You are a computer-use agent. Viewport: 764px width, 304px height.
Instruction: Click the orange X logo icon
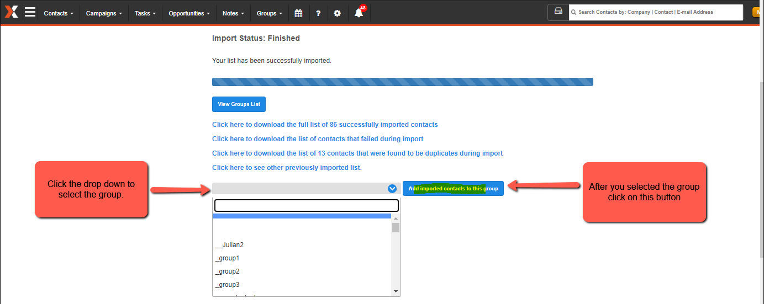pyautogui.click(x=11, y=12)
